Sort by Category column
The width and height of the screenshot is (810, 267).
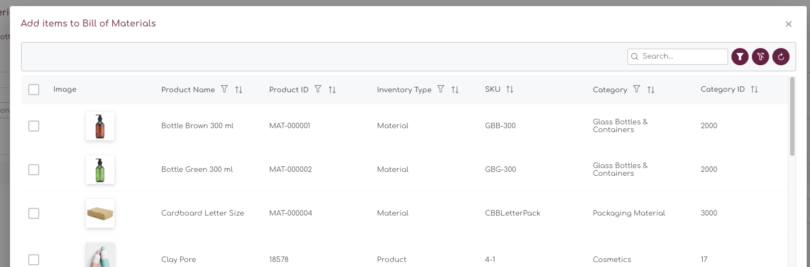pyautogui.click(x=651, y=90)
